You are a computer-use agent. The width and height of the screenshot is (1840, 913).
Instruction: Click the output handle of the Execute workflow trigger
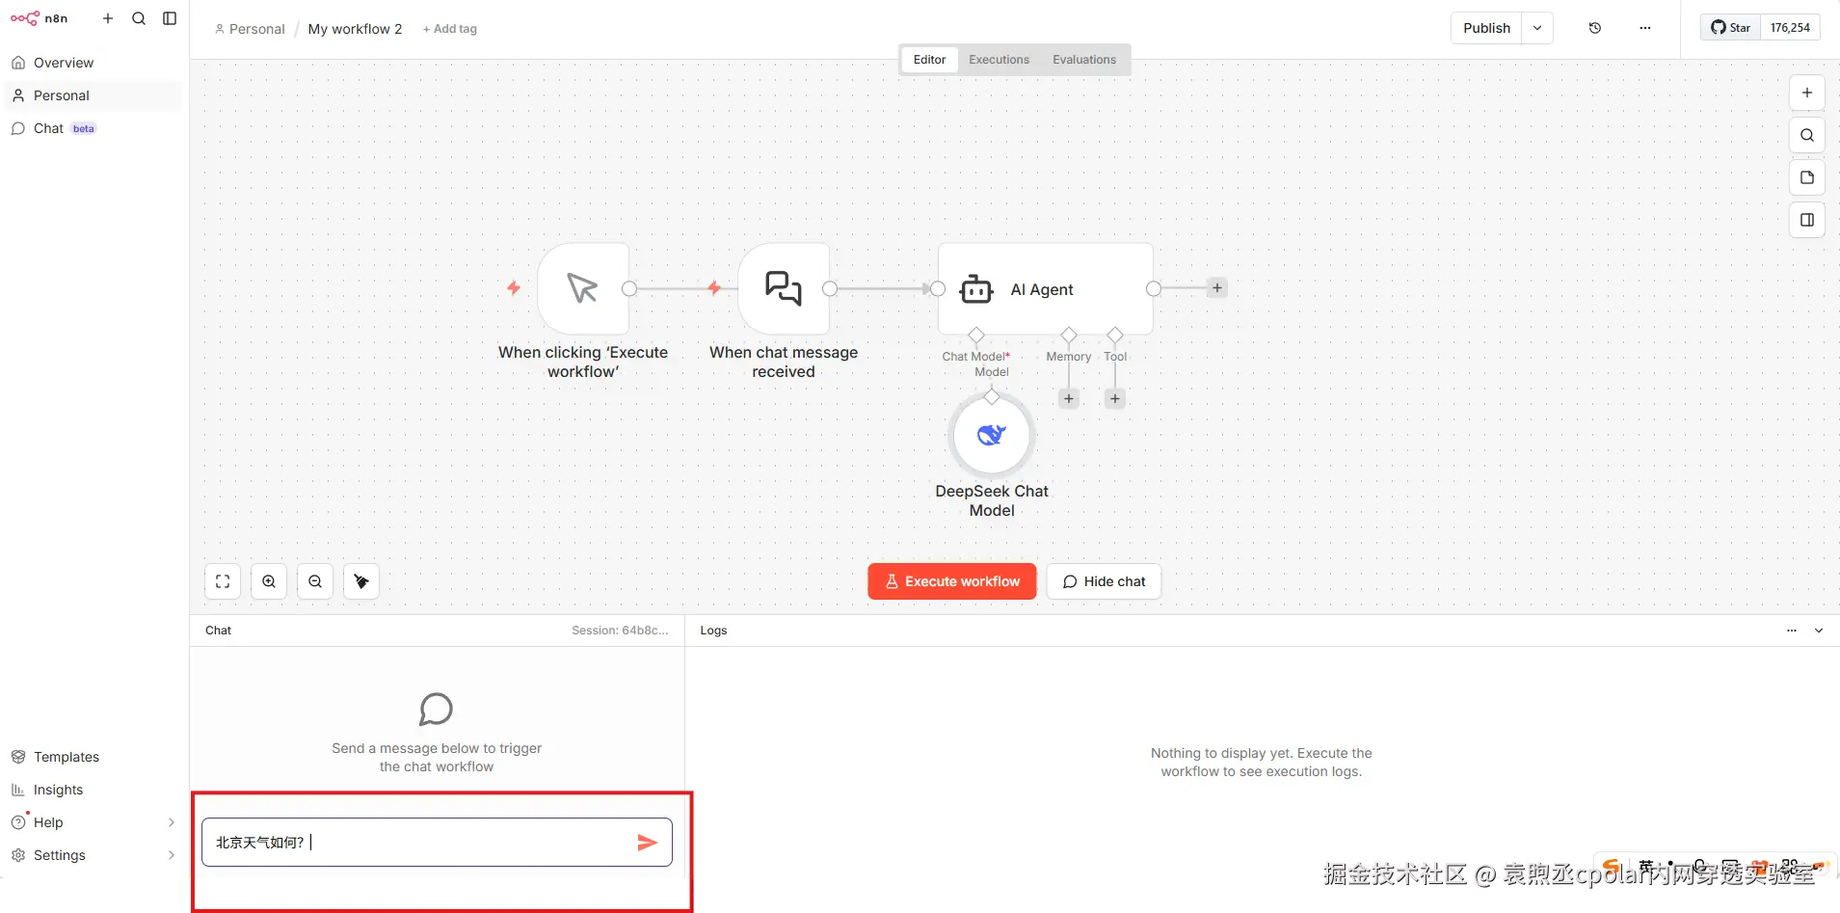629,288
